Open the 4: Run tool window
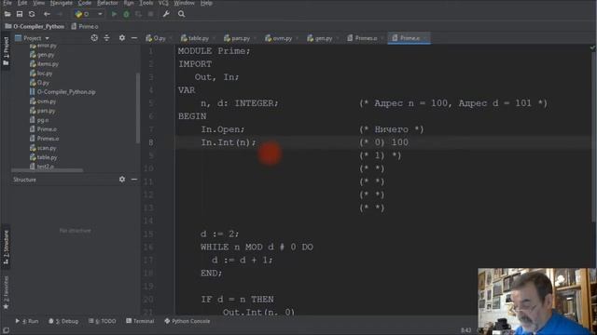The image size is (597, 335). (27, 321)
